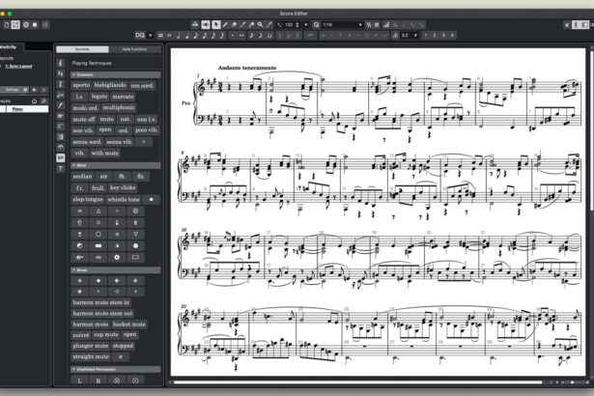Image resolution: width=594 pixels, height=396 pixels.
Task: Open the fermata holds category icon
Action: pos(60,147)
